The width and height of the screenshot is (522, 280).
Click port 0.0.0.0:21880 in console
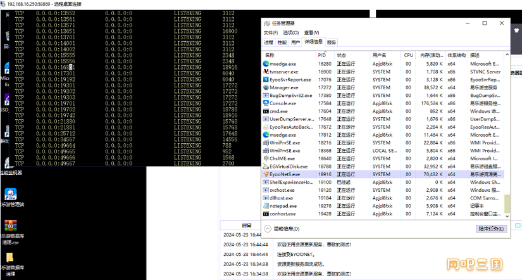(56, 122)
